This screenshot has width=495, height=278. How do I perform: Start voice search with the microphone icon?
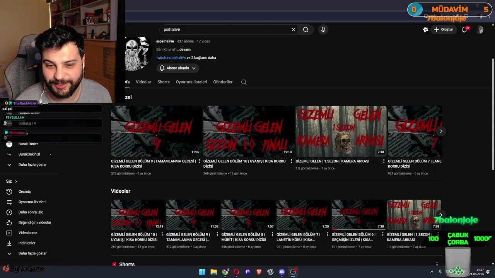click(323, 30)
